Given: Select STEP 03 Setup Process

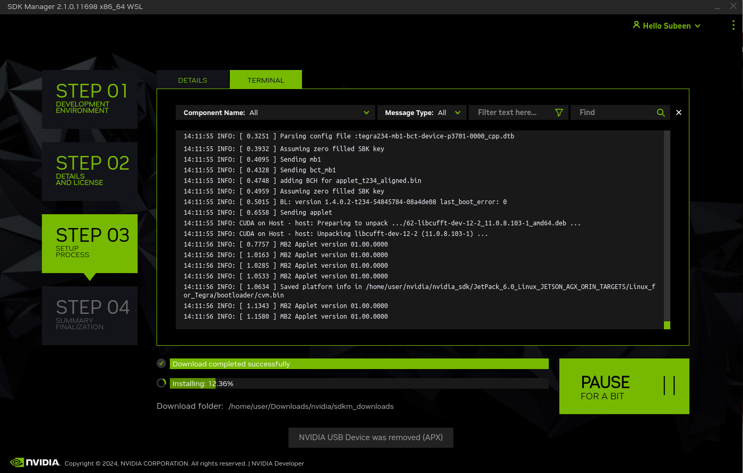Looking at the screenshot, I should click(90, 243).
